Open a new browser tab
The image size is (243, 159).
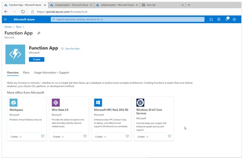189,5
